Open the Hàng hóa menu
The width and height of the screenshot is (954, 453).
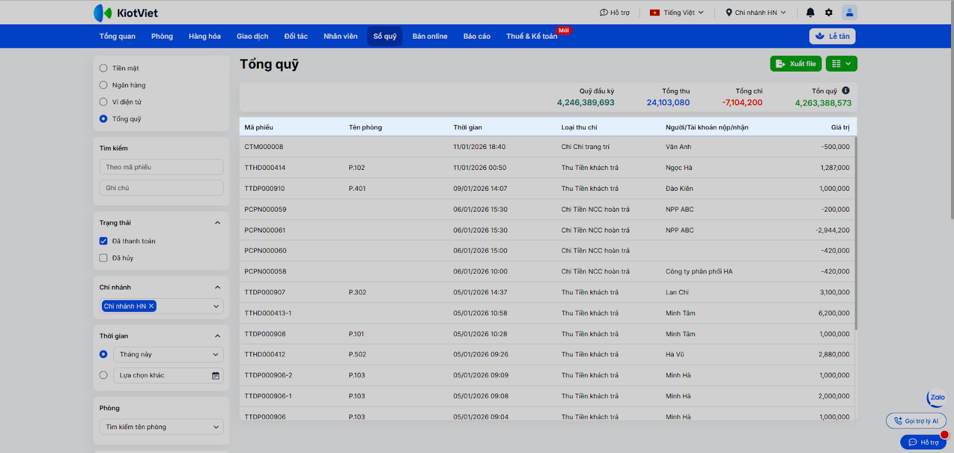pyautogui.click(x=205, y=36)
